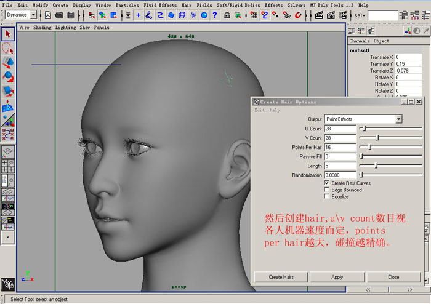Open the viewport Lighting menu

tap(65, 28)
